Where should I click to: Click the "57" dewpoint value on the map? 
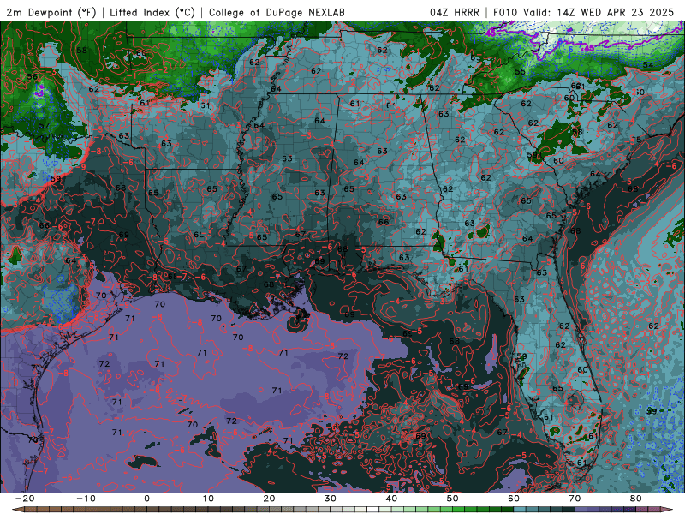(x=44, y=126)
